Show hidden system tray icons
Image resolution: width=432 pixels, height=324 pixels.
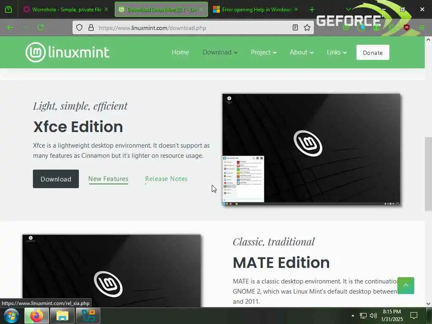click(x=353, y=316)
